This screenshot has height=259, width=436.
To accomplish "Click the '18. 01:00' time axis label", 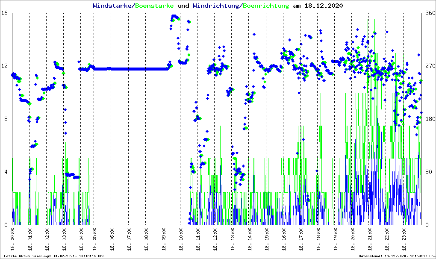I will coord(29,239).
